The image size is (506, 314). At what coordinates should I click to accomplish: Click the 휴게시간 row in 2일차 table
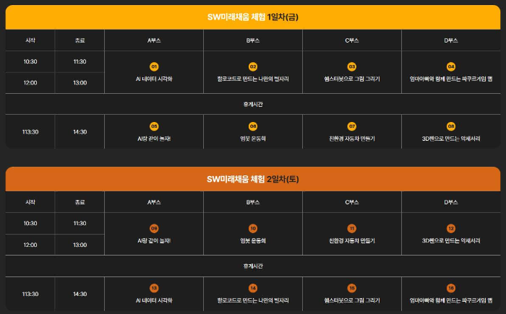(253, 266)
